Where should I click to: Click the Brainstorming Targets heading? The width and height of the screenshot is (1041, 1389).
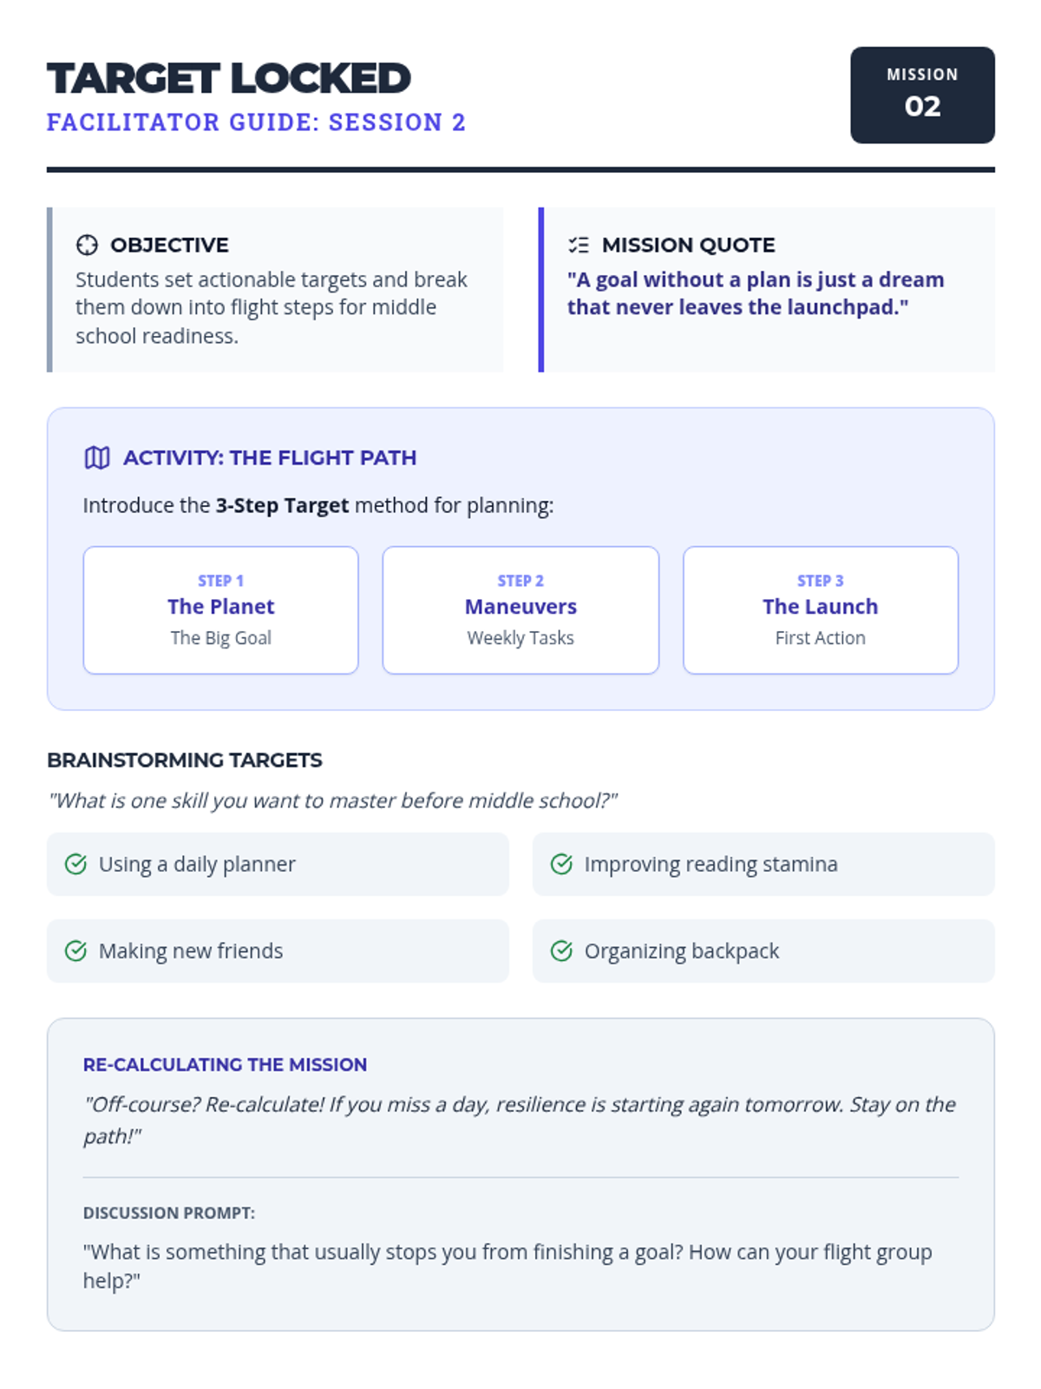185,760
